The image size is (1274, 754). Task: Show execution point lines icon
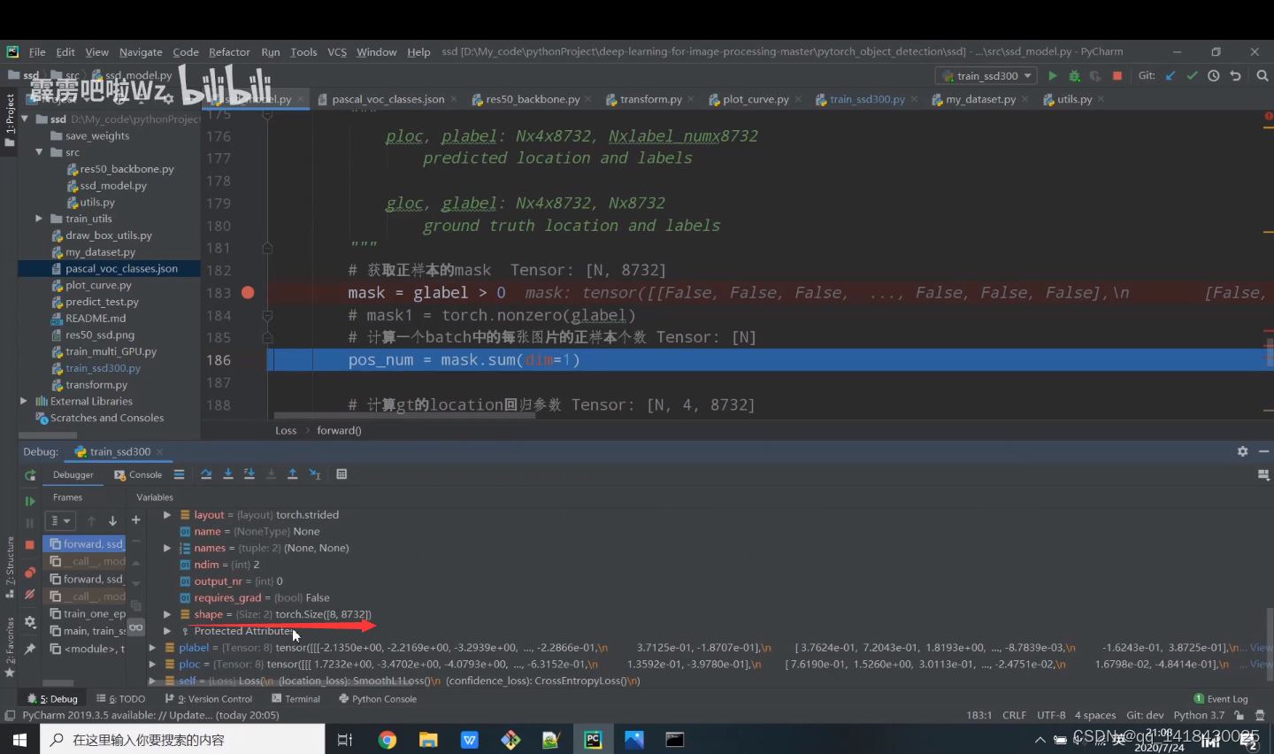click(x=179, y=474)
